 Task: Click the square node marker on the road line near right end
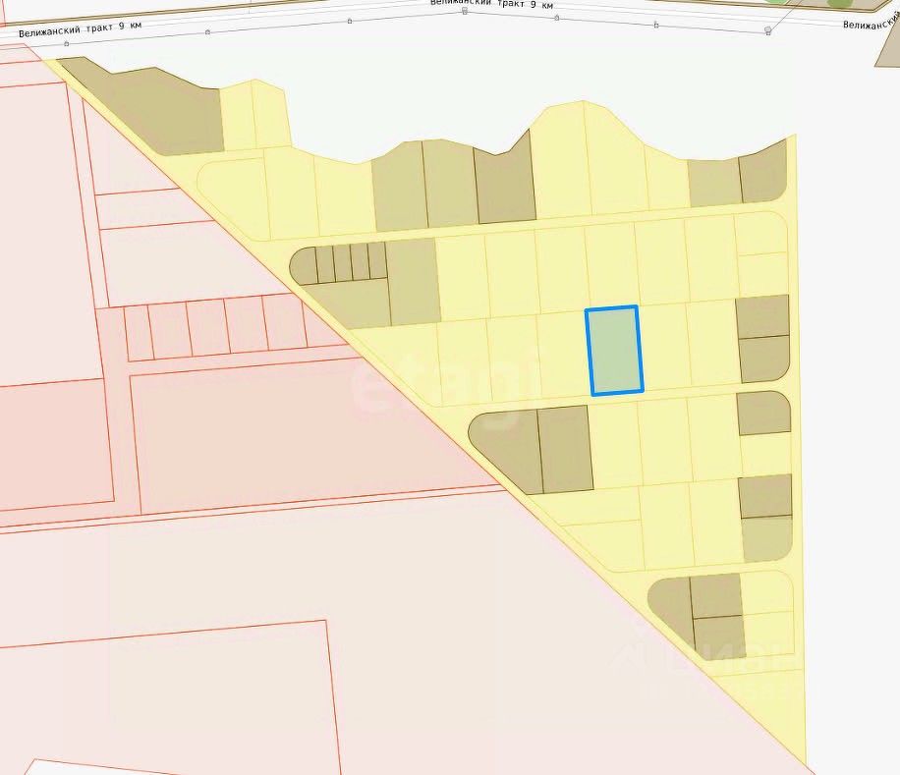point(768,30)
